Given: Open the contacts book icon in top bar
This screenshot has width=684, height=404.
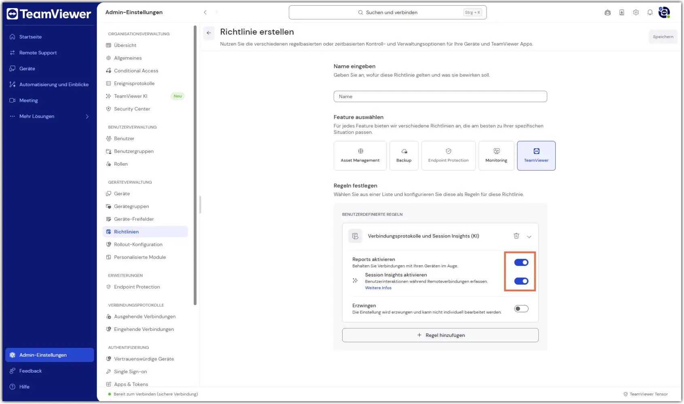Looking at the screenshot, I should point(622,13).
